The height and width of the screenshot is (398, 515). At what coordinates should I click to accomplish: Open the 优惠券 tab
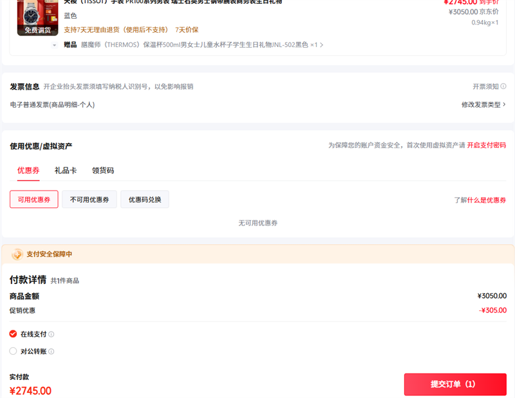point(28,171)
